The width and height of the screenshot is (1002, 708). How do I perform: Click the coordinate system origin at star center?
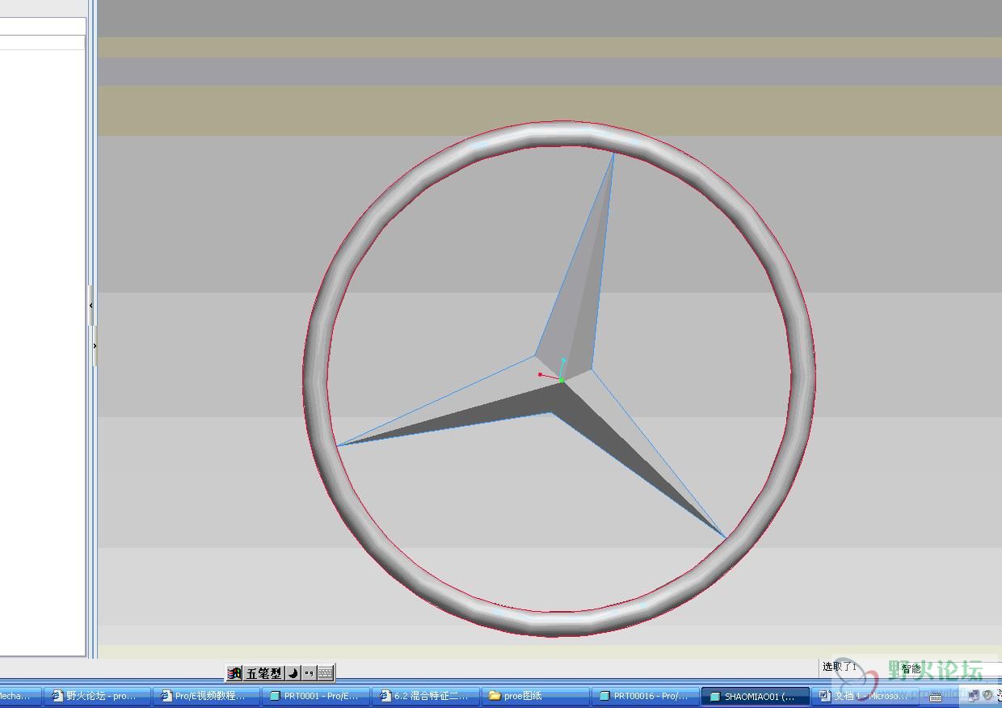pyautogui.click(x=561, y=380)
